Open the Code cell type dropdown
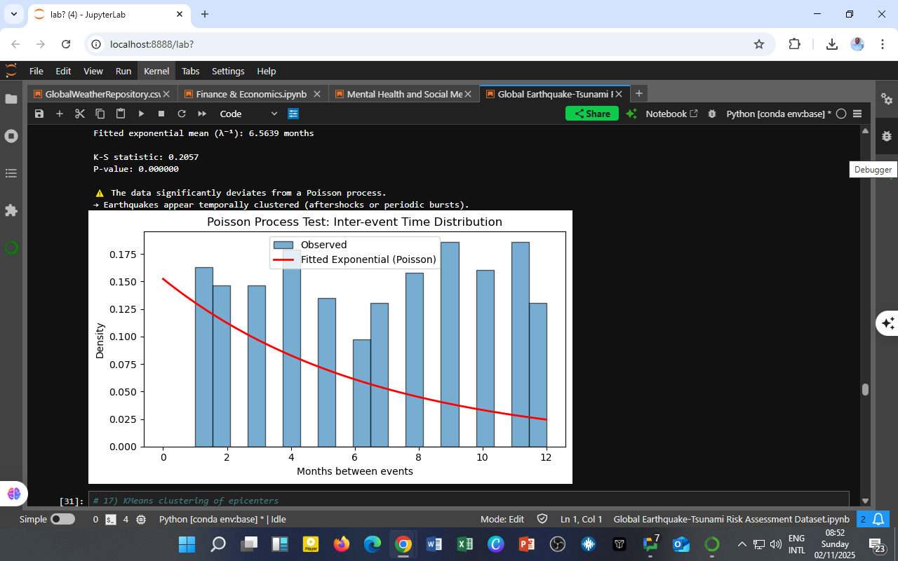 [248, 114]
